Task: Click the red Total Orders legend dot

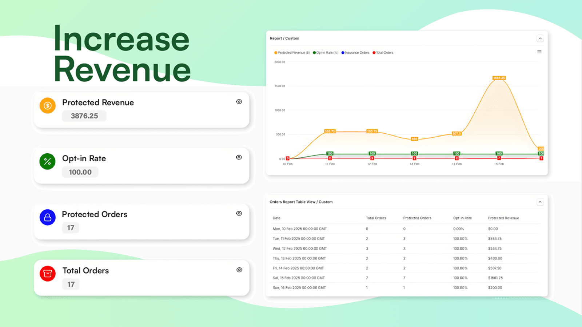Action: 374,52
